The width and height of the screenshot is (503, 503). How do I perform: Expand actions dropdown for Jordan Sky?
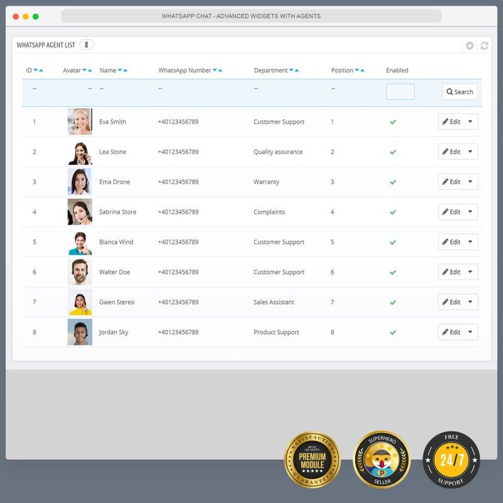tap(470, 332)
